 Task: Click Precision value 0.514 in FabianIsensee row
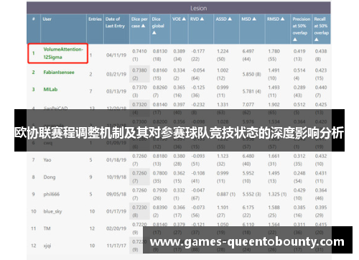click(x=299, y=70)
